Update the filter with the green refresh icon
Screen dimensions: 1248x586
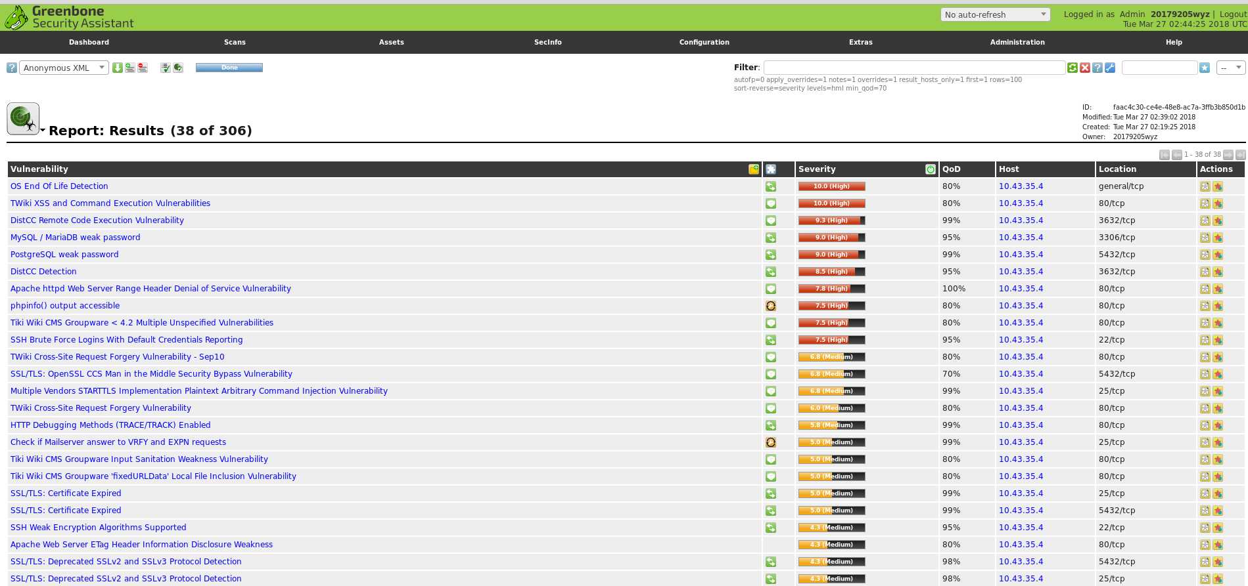pos(1073,68)
